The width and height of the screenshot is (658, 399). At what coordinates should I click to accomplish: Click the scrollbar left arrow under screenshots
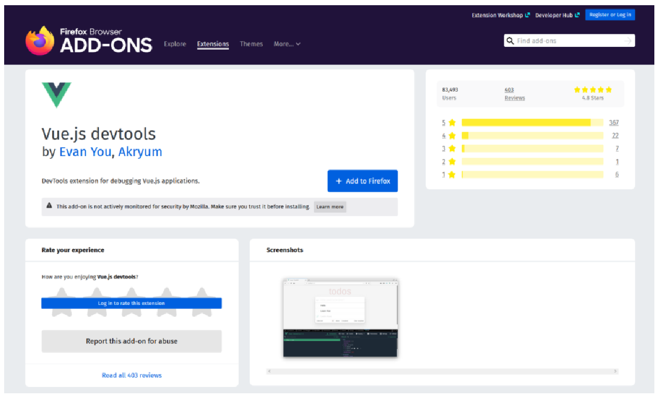click(x=269, y=371)
